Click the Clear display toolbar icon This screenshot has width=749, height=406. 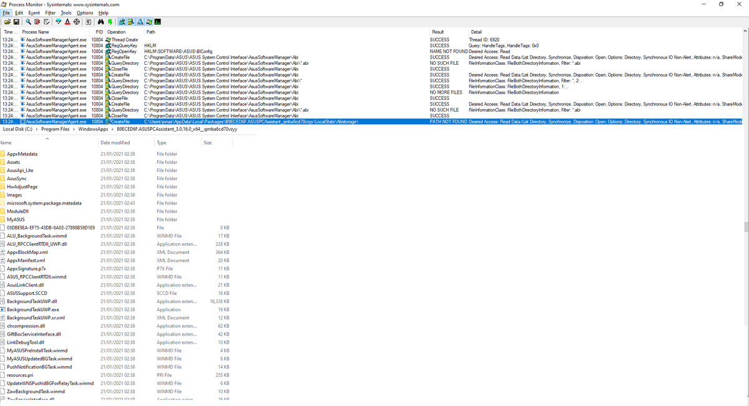[47, 22]
